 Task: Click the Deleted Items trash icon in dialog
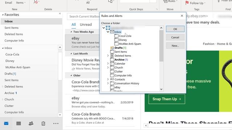coord(112,56)
